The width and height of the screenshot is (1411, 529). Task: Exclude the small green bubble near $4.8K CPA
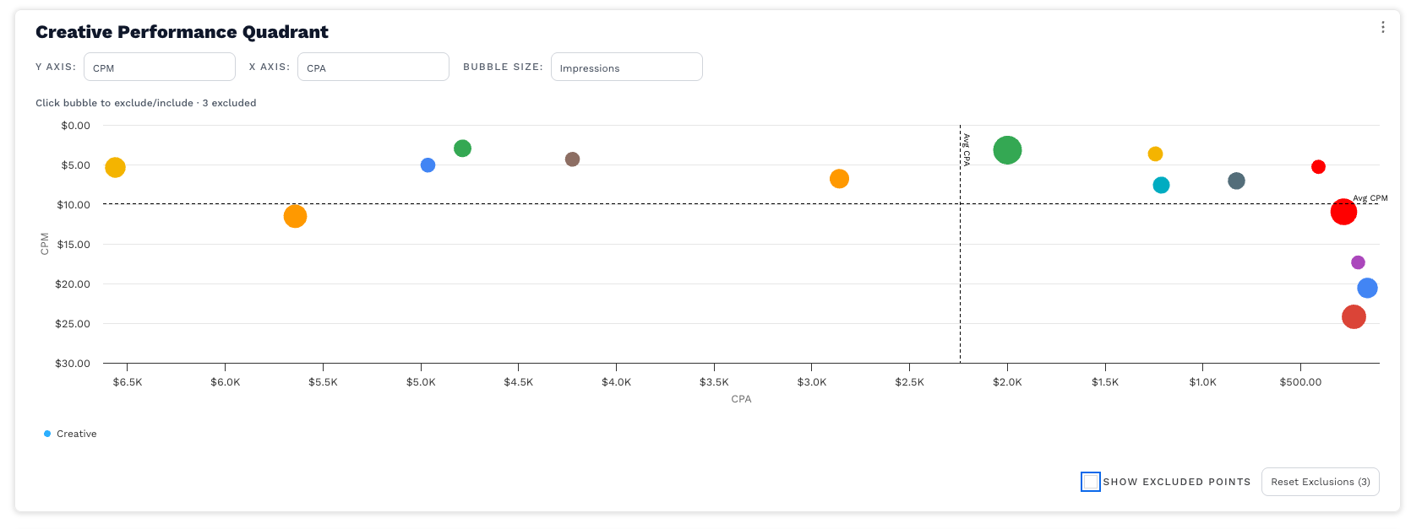(462, 148)
